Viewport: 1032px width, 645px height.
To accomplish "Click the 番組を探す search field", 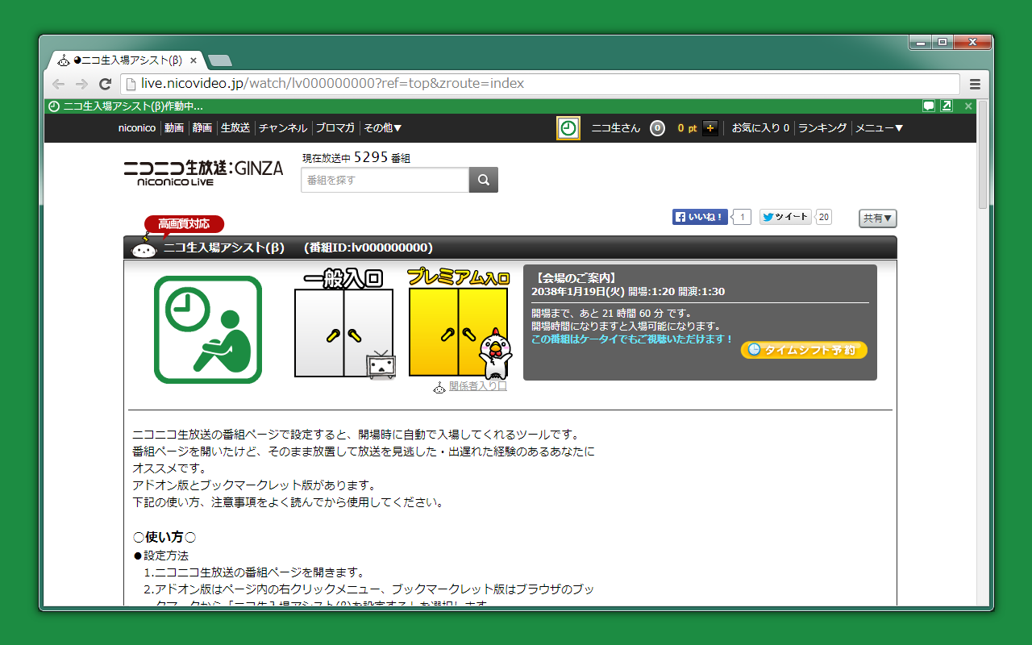I will tap(385, 180).
